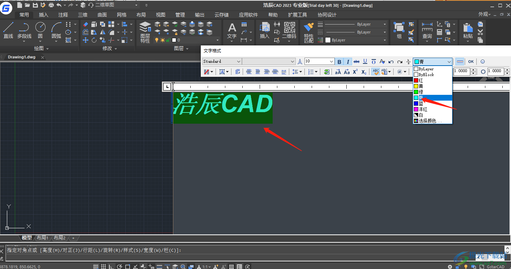
Task: Select the Polyline (多段线) tool
Action: pyautogui.click(x=24, y=30)
